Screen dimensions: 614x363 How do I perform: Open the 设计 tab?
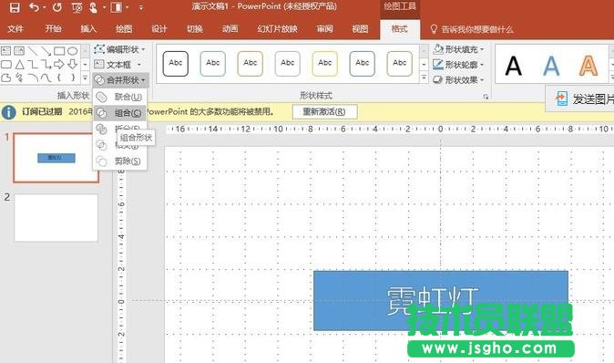tap(159, 28)
